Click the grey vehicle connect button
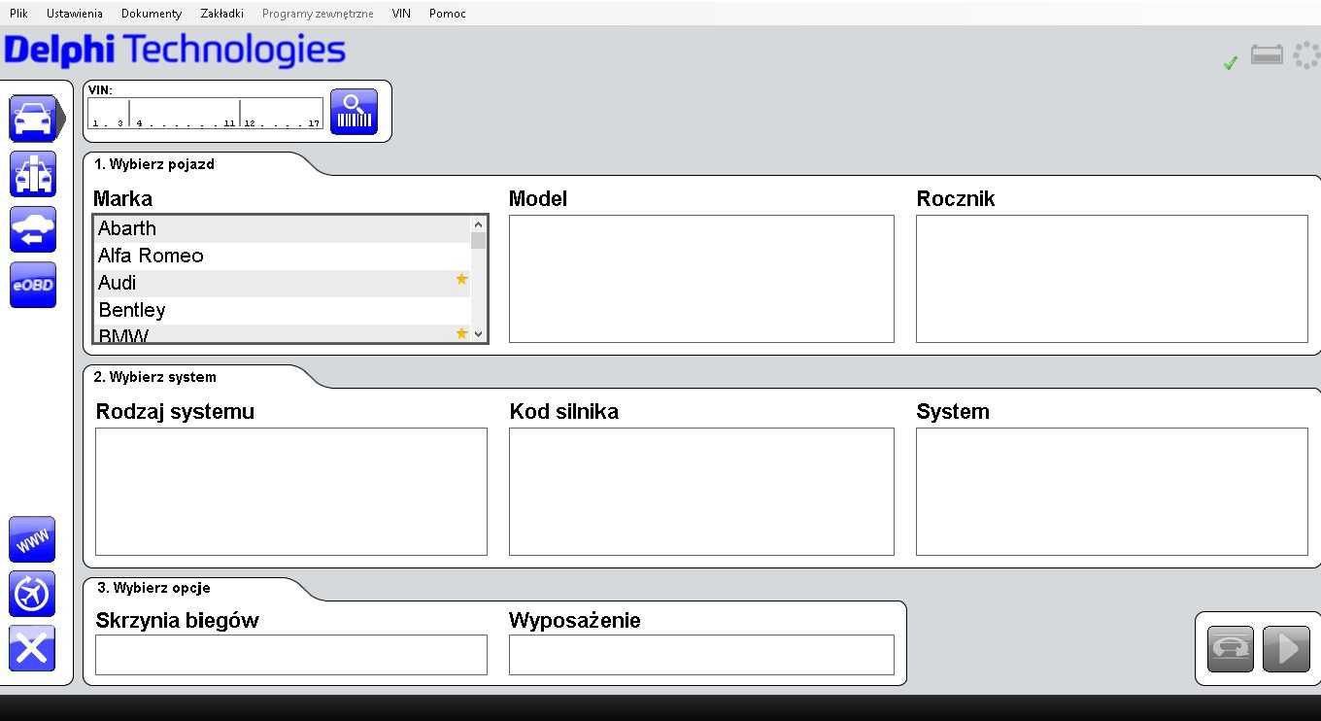1321x721 pixels. click(1231, 649)
